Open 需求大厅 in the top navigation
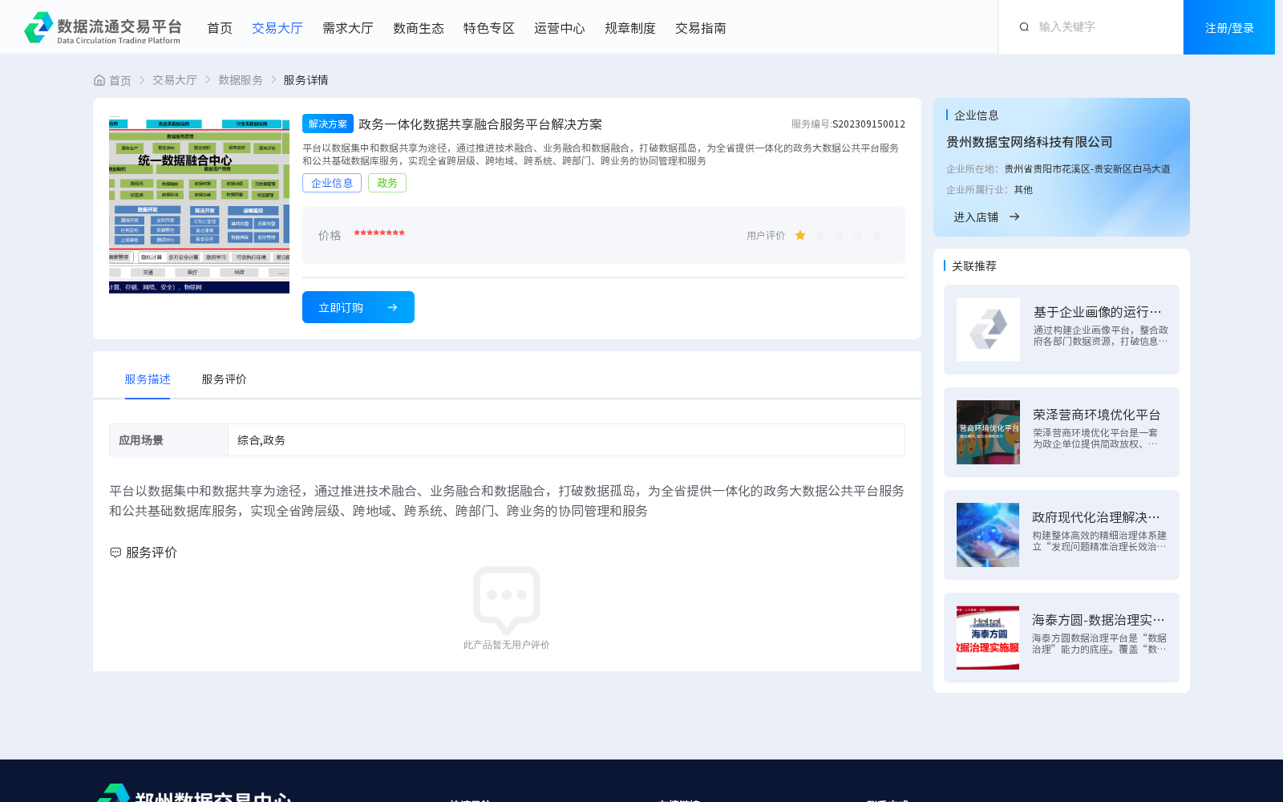1283x802 pixels. point(348,28)
